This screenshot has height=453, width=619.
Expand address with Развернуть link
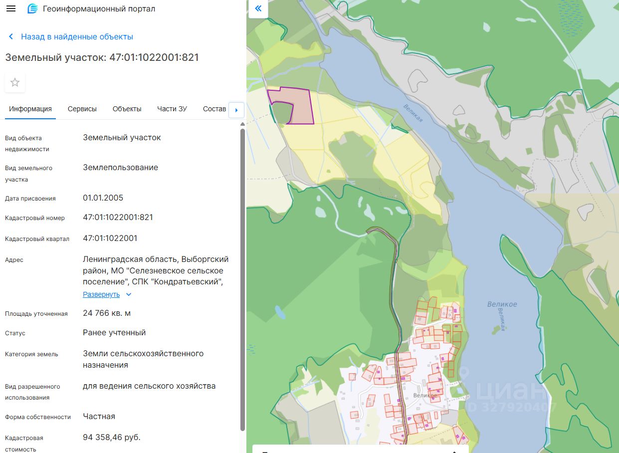[101, 294]
